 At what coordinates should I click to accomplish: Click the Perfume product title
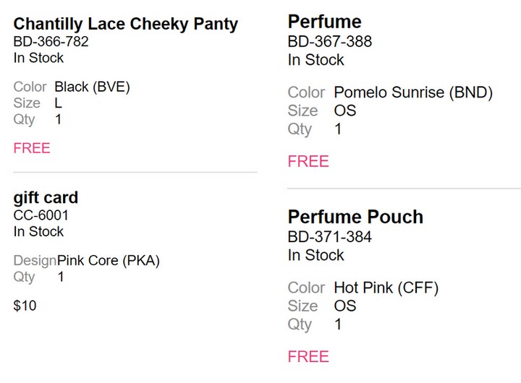[325, 22]
